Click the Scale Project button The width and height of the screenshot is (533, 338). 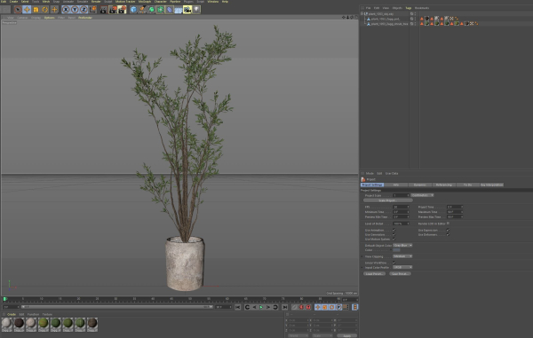[x=388, y=200]
